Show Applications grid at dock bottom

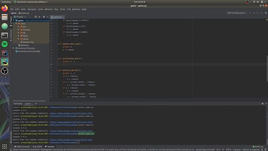(x=5, y=146)
